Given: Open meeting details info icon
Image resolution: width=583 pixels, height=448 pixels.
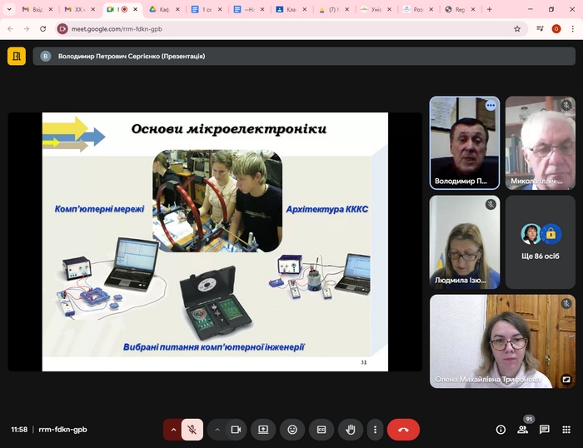Looking at the screenshot, I should click(501, 430).
